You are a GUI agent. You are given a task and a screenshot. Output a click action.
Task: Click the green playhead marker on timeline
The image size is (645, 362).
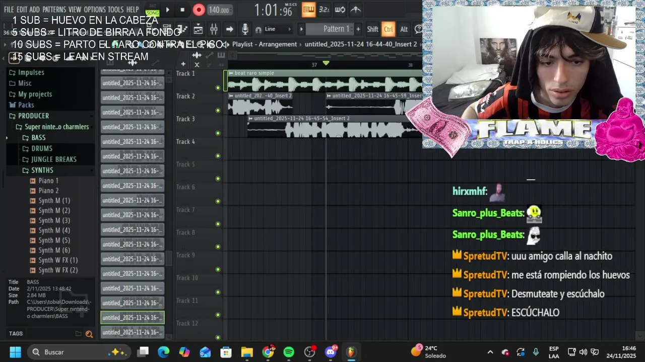click(x=326, y=63)
